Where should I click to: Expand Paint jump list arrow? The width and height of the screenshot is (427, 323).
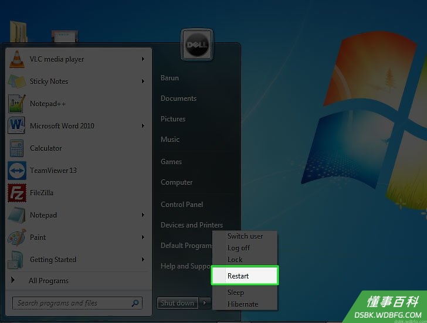pos(143,237)
